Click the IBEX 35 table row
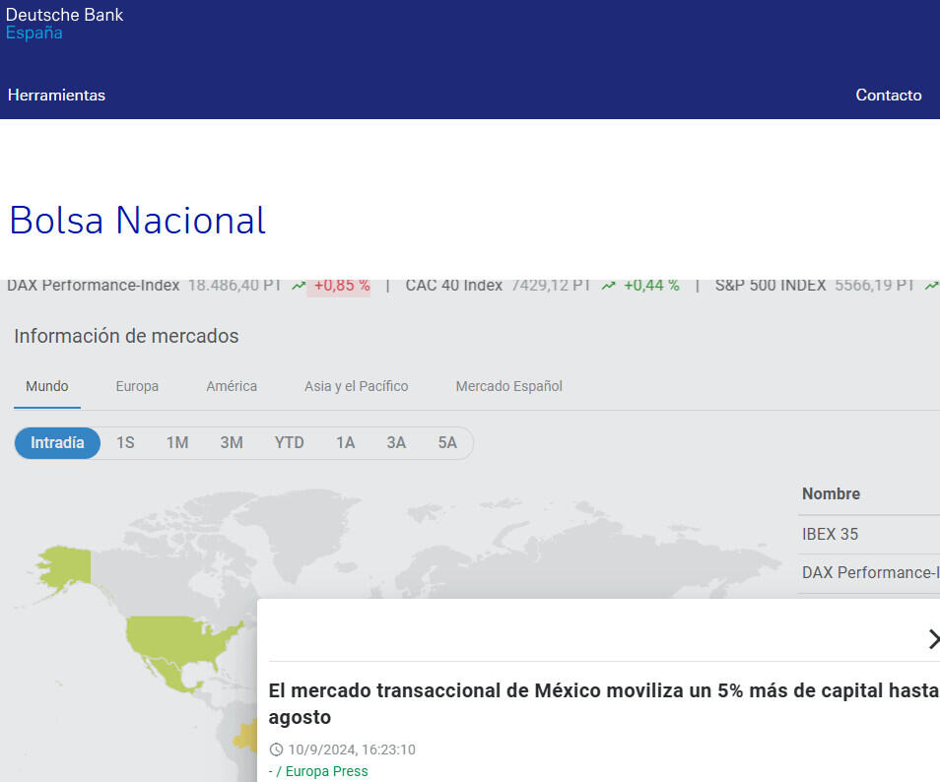 click(867, 534)
